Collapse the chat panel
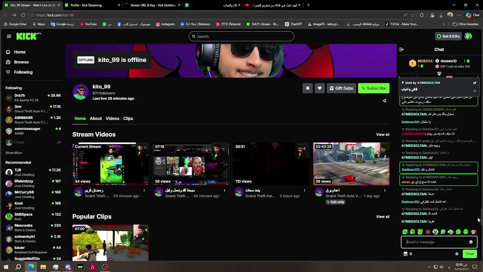The height and width of the screenshot is (272, 483). click(x=401, y=49)
